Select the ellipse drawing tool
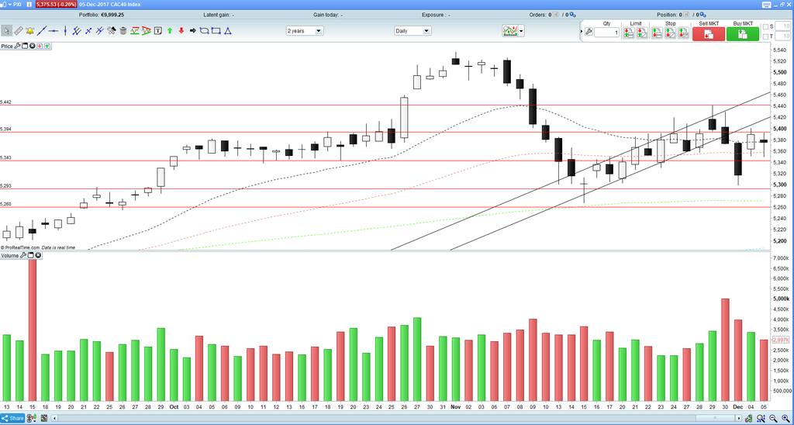 (x=204, y=30)
